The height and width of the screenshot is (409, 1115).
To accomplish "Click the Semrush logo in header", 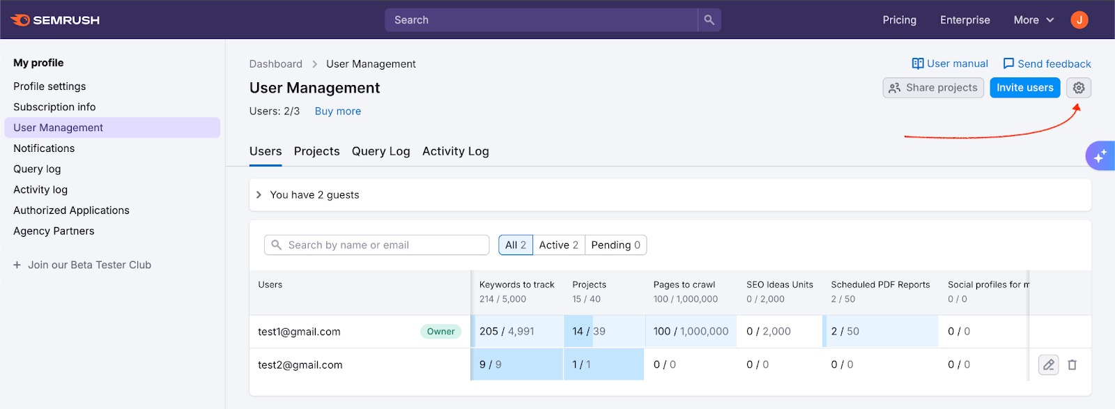I will pos(55,20).
